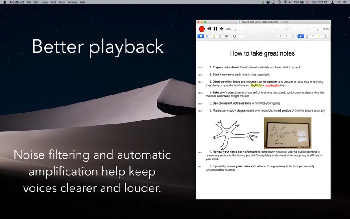Viewport: 350px width, 219px height.
Task: Select the plain white paper style
Action: pyautogui.click(x=201, y=36)
